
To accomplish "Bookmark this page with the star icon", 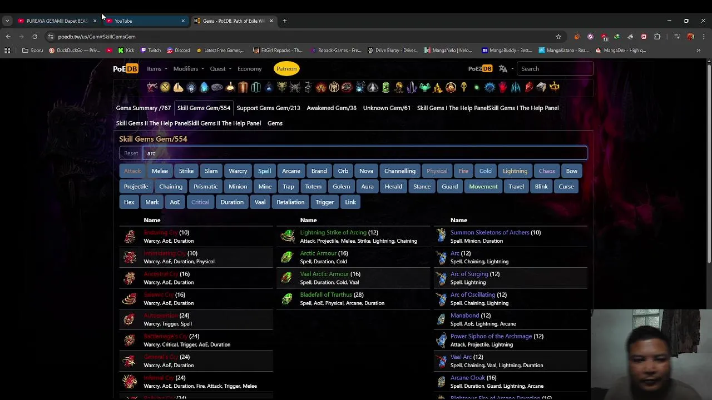I will pos(558,37).
